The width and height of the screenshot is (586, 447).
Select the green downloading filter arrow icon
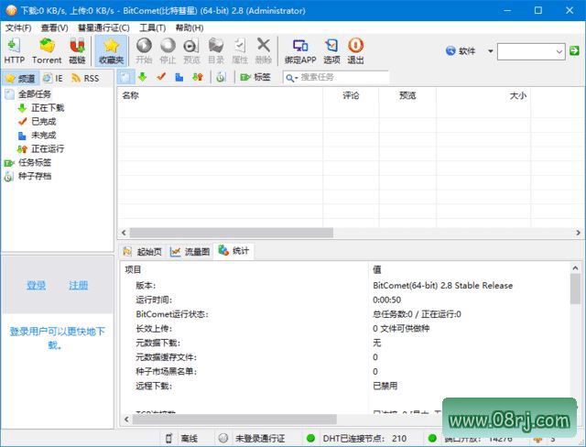[144, 78]
